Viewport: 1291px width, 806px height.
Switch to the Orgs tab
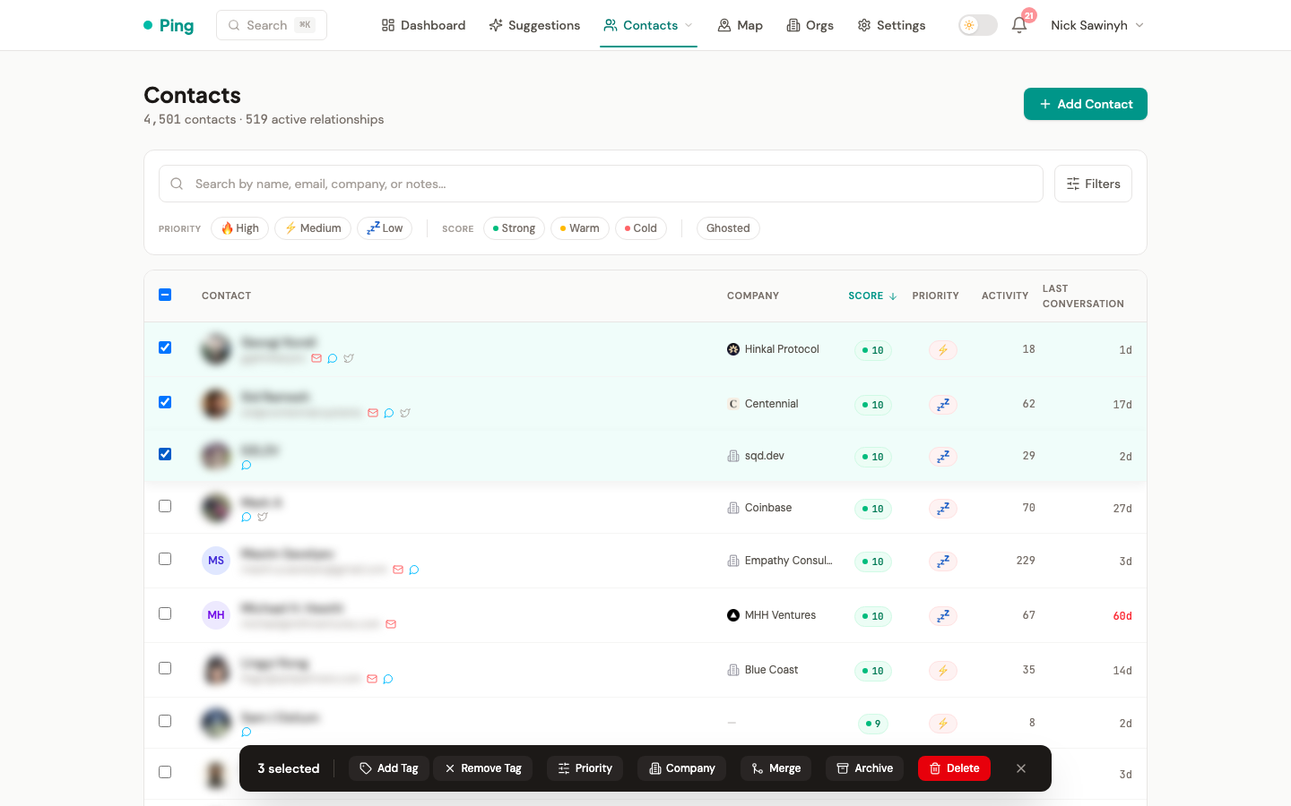click(810, 25)
